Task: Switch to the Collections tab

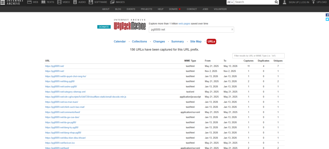Action: point(139,42)
